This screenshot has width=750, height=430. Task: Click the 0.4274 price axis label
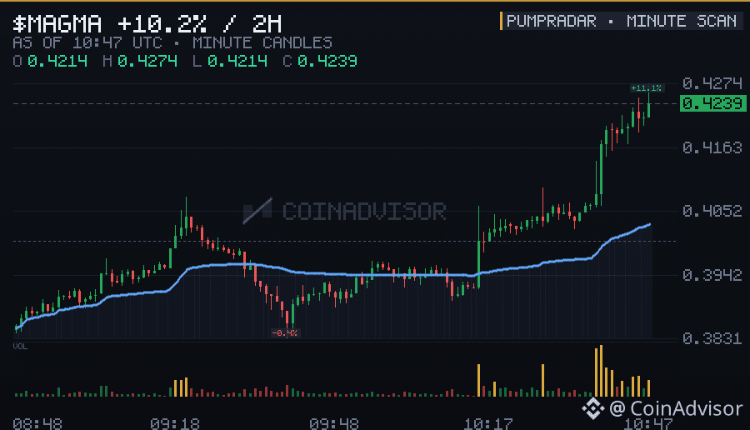pos(712,83)
